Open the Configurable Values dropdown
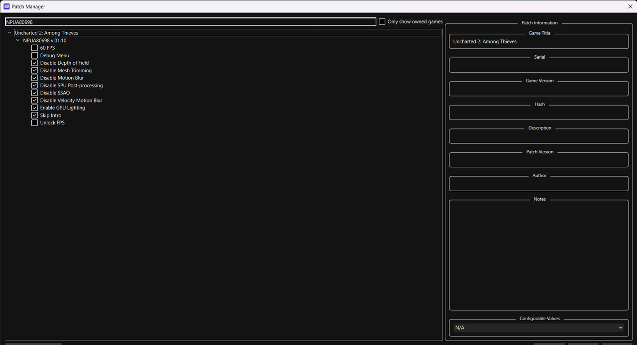This screenshot has width=637, height=345. [x=539, y=328]
